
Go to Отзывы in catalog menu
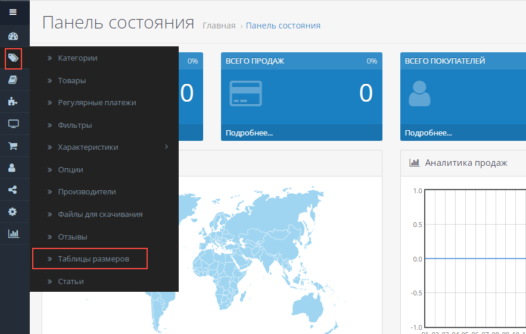pyautogui.click(x=72, y=237)
